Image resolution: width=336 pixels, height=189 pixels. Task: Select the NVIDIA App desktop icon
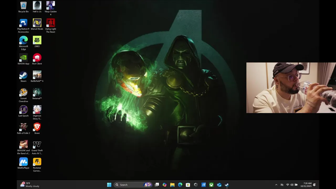point(23,59)
